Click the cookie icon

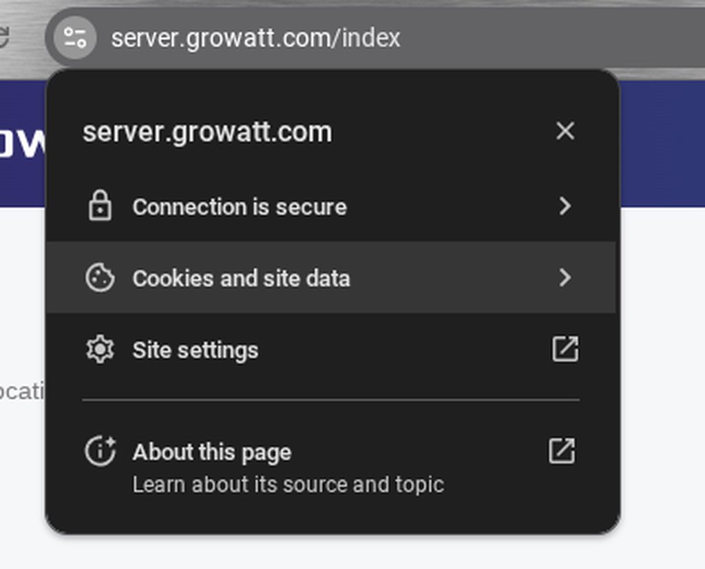point(101,278)
